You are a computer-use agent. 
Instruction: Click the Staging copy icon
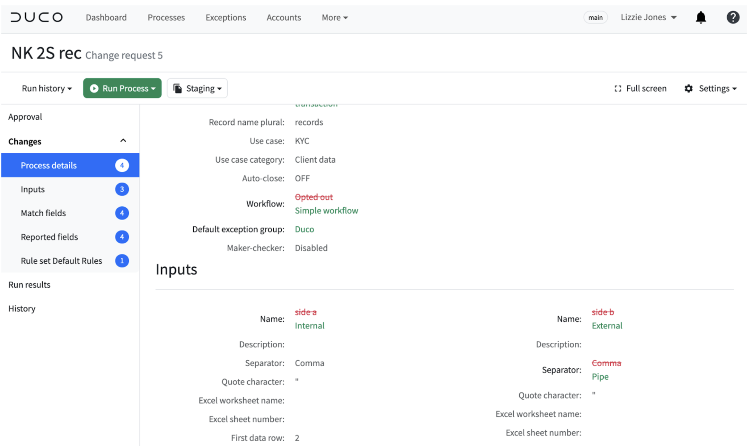178,88
